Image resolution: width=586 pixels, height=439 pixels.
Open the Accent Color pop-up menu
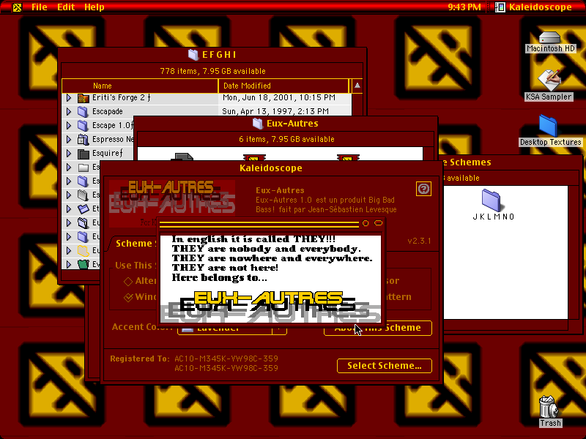pos(231,329)
